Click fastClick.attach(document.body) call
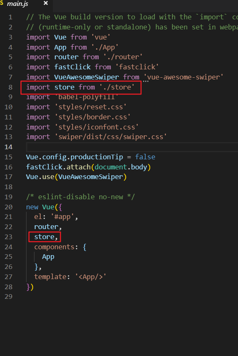 coord(89,167)
